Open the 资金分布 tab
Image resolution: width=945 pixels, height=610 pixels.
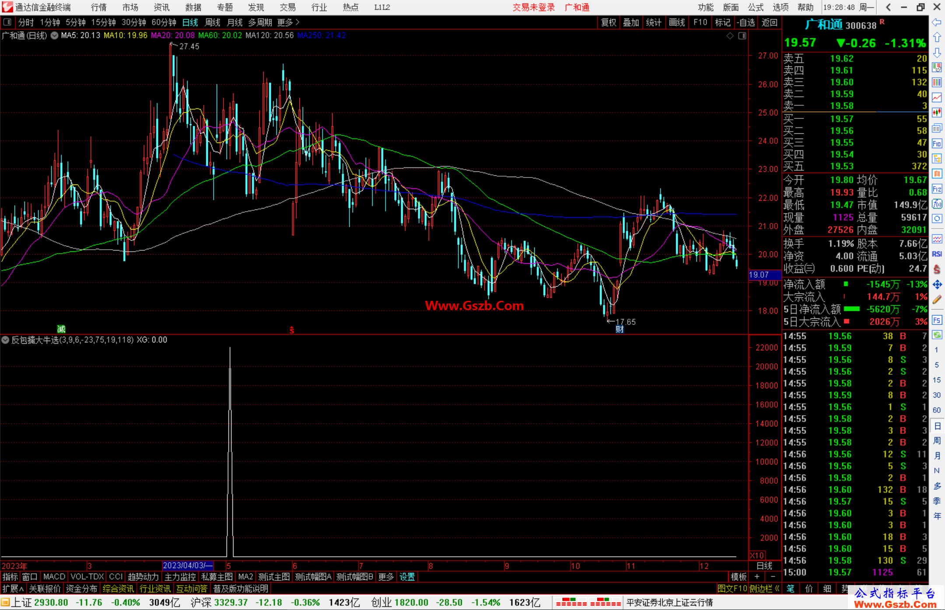(x=81, y=589)
